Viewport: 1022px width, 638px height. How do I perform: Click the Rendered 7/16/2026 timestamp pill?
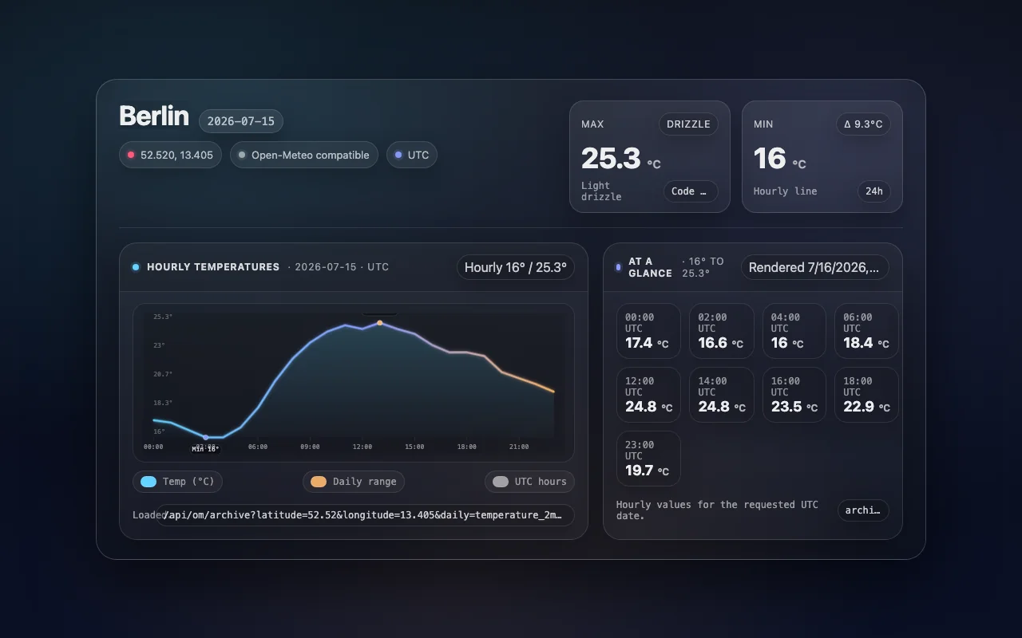click(814, 267)
